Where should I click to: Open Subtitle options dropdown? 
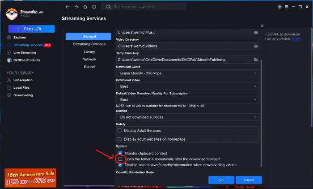click(187, 117)
